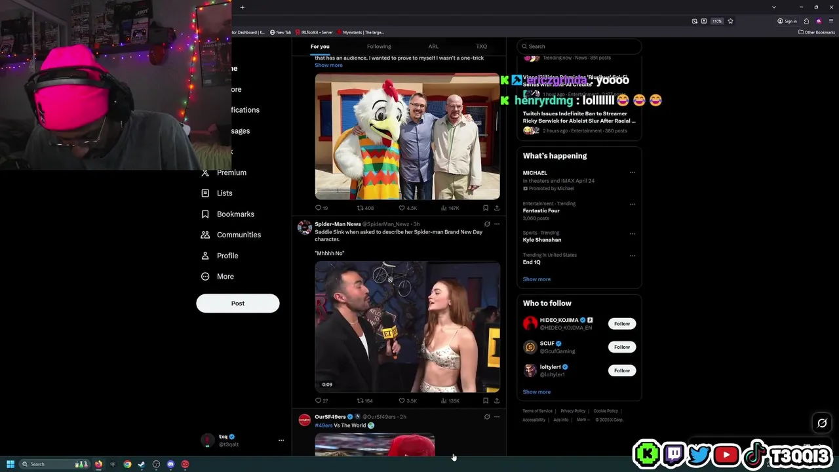Viewport: 839px width, 472px height.
Task: Click the Search input field on X
Action: click(579, 47)
